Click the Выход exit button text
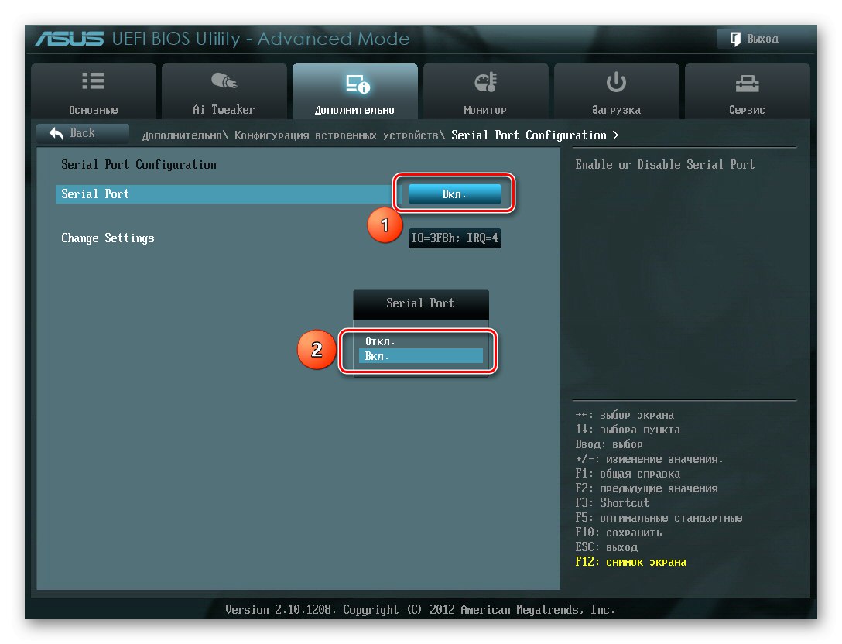The image size is (842, 644). 762,39
